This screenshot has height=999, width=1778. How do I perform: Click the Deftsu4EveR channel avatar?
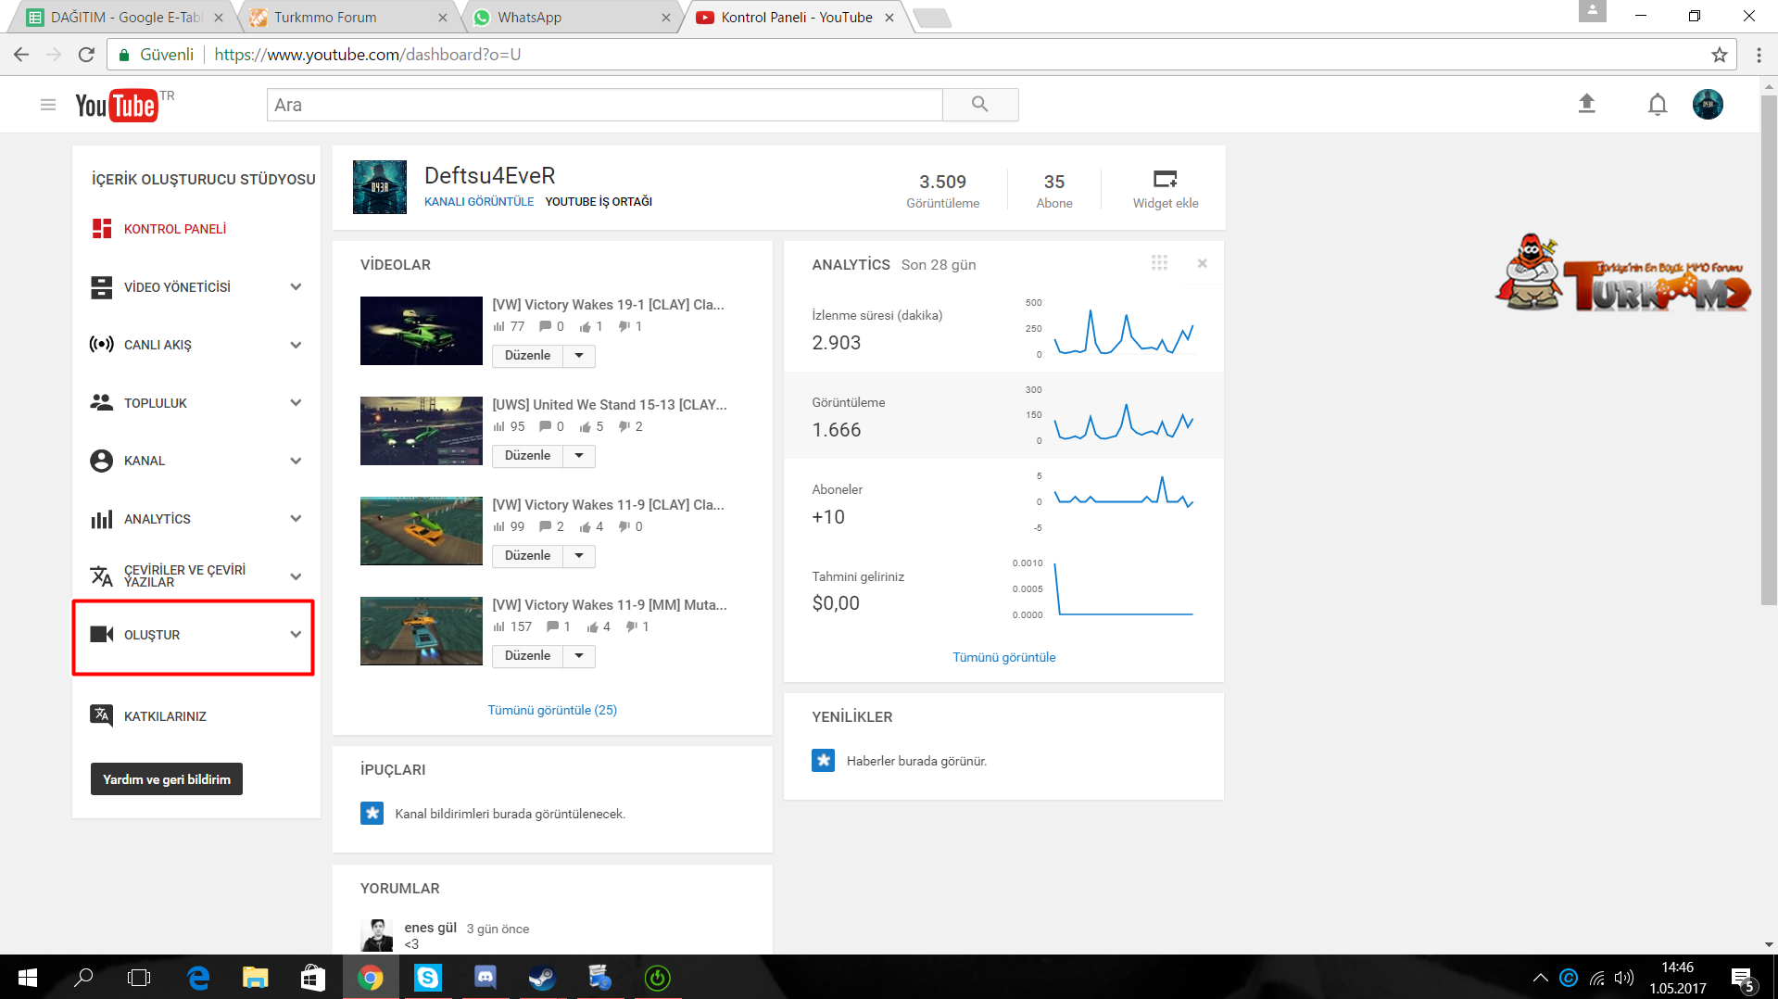(x=380, y=187)
